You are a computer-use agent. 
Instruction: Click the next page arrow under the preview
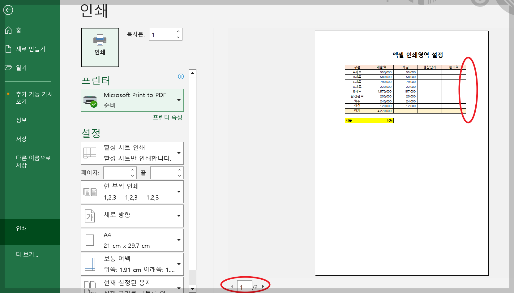[x=263, y=286]
